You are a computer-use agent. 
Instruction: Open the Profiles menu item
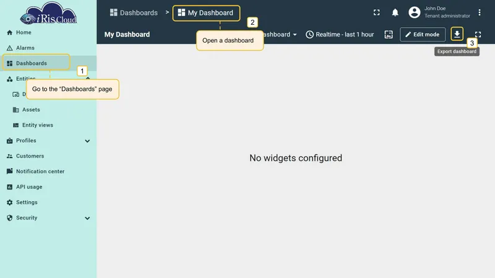coord(48,141)
